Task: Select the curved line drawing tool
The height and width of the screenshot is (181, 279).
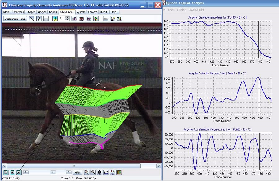Action: coord(39,19)
